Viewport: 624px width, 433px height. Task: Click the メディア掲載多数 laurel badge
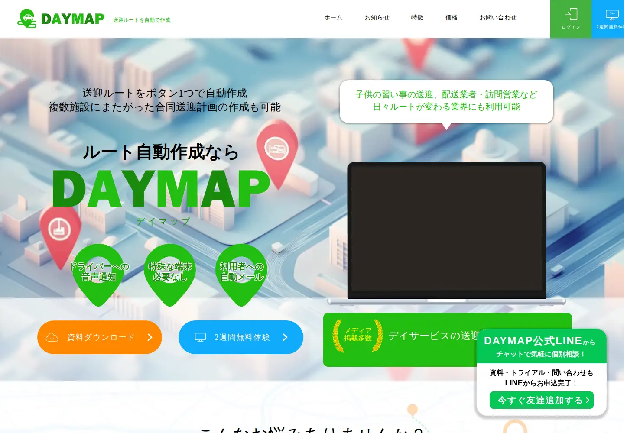[358, 335]
